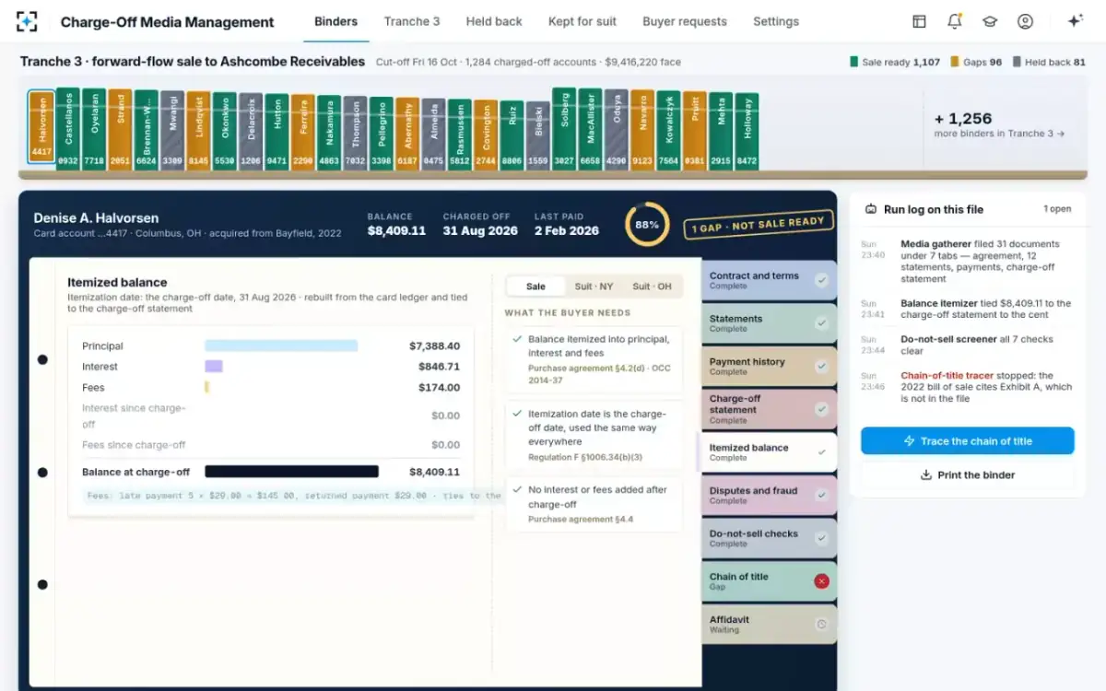Switch requirements to Suit · NY
Screen dimensions: 1106x691
(x=594, y=287)
